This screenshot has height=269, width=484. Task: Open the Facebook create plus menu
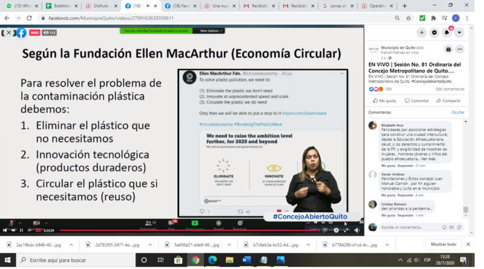pyautogui.click(x=422, y=33)
